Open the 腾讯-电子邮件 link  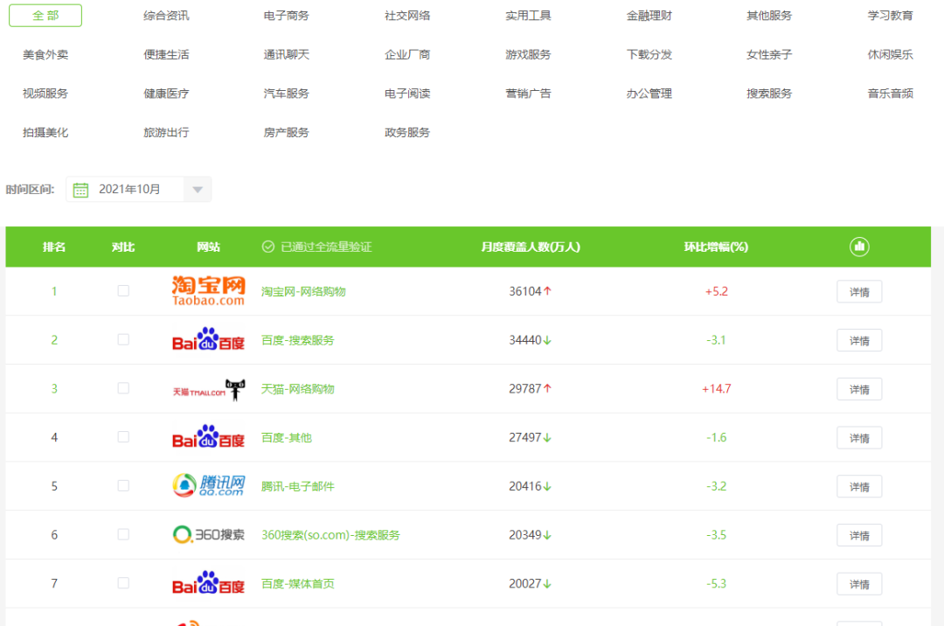point(297,487)
